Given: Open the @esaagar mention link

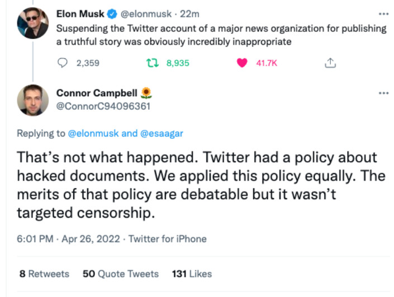Looking at the screenshot, I should (x=161, y=133).
